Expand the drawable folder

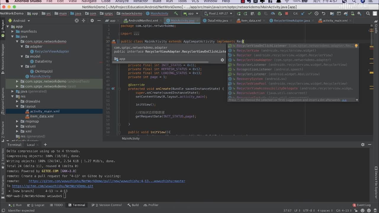tap(17, 101)
